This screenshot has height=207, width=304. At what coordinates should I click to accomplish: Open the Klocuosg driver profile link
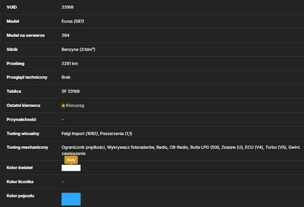(75, 105)
